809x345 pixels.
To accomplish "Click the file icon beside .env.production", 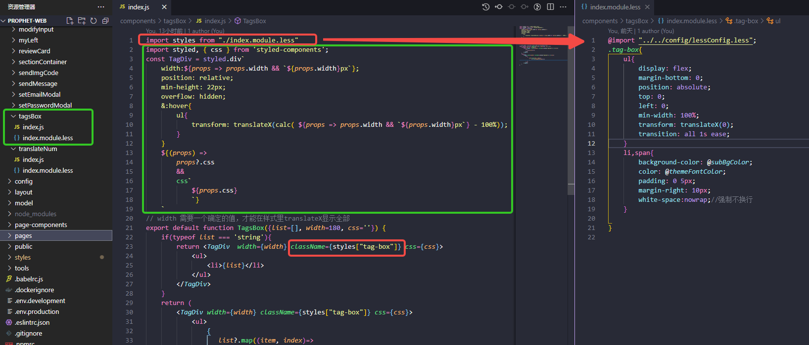I will point(10,311).
